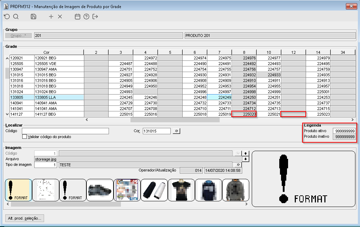Click the column header 34

click(x=343, y=52)
